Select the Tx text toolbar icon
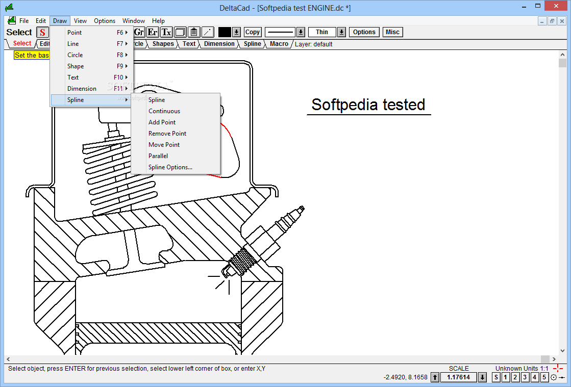Image resolution: width=571 pixels, height=387 pixels. click(166, 32)
